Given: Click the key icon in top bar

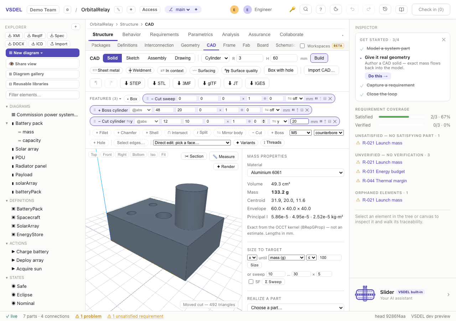Looking at the screenshot, I should click(292, 10).
